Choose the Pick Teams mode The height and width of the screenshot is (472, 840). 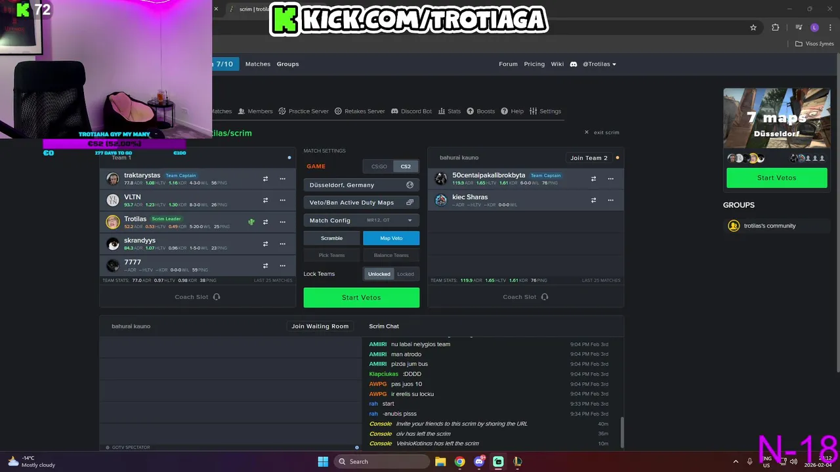click(x=331, y=255)
